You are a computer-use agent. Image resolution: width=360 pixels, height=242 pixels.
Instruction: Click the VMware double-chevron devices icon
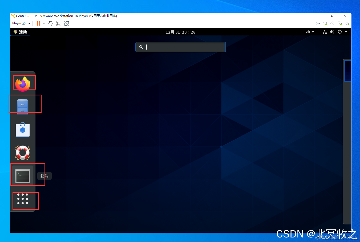point(318,23)
